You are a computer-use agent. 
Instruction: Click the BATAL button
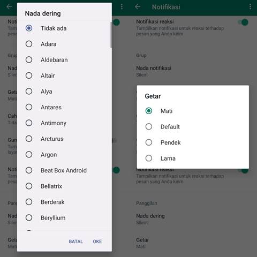tap(76, 241)
